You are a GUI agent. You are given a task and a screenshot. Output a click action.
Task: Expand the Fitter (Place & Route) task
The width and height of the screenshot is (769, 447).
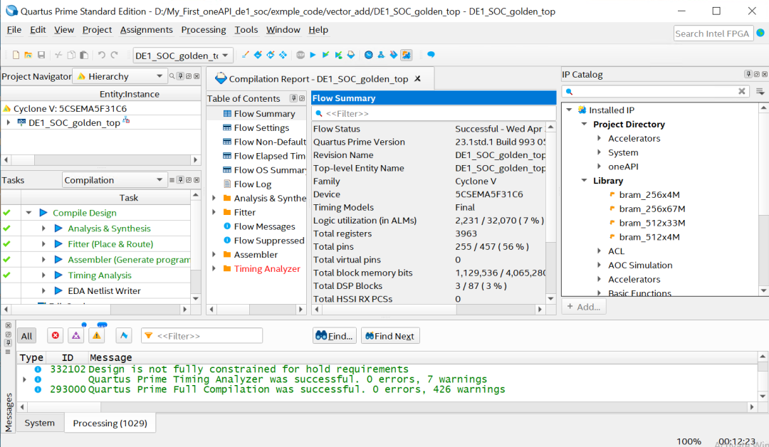pyautogui.click(x=43, y=244)
